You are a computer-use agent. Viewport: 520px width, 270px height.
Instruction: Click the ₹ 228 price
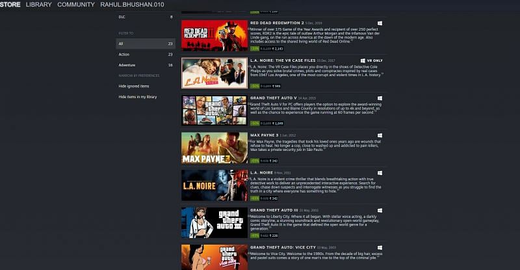point(274,236)
